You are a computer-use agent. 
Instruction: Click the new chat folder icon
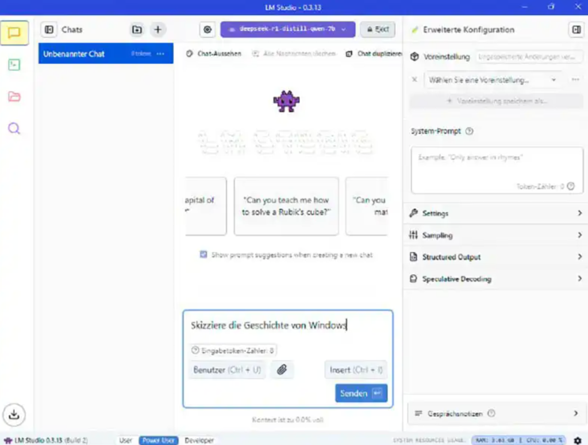coord(137,30)
